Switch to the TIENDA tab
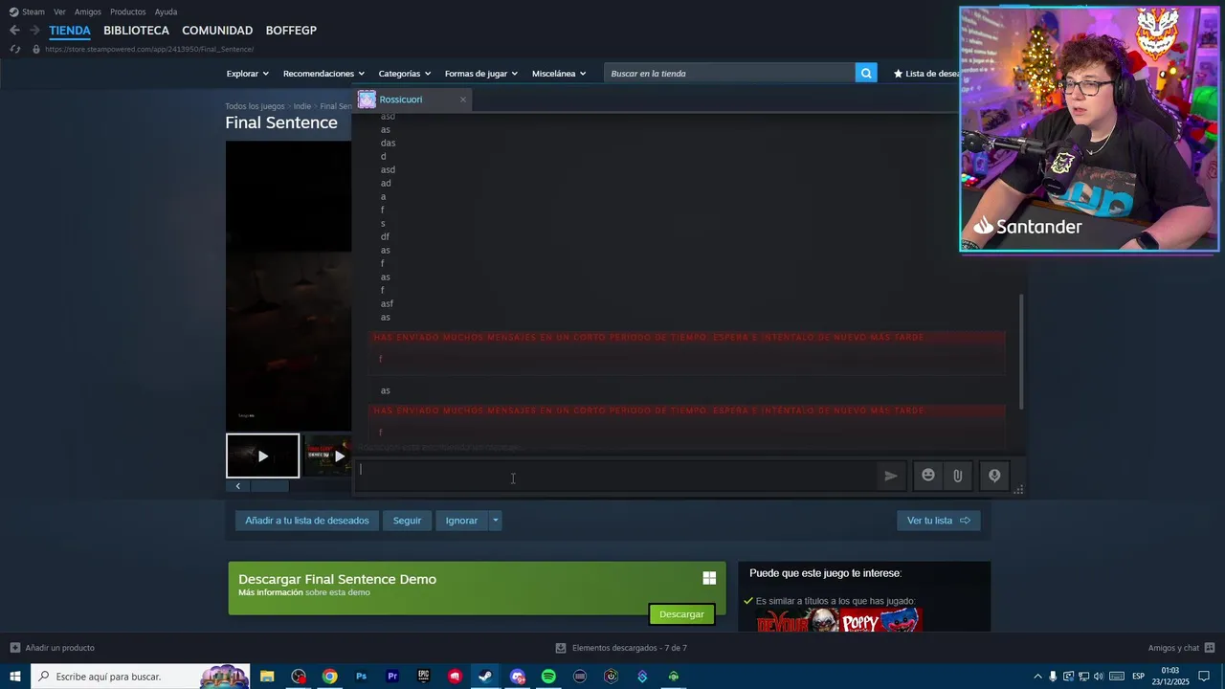The image size is (1225, 689). click(70, 31)
